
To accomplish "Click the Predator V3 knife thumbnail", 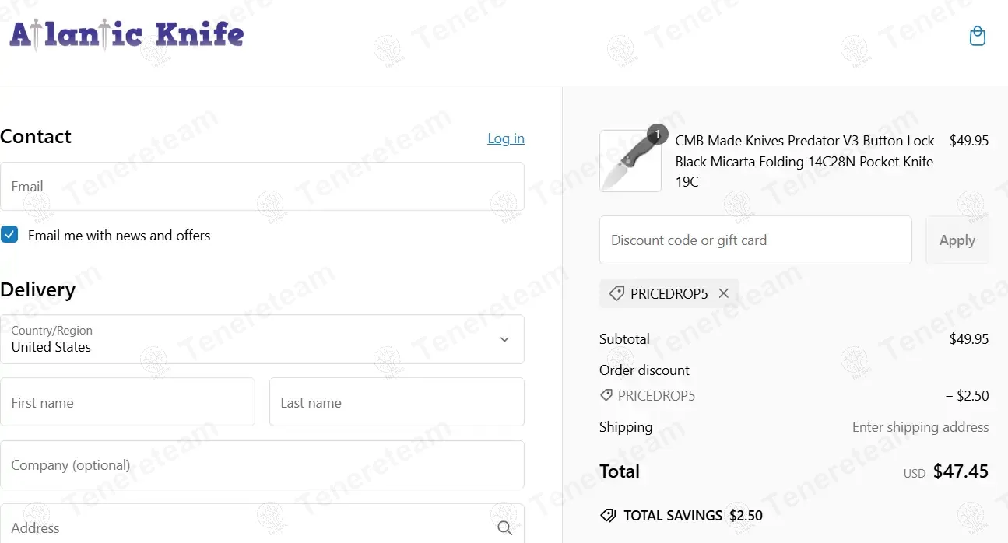I will [630, 162].
